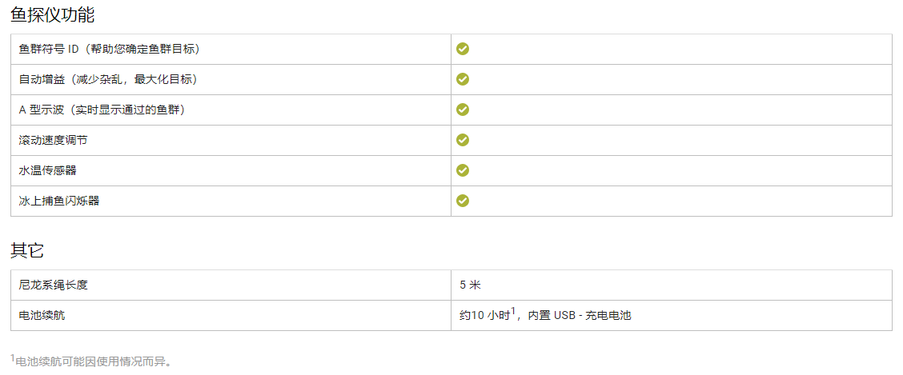This screenshot has width=903, height=375.
Task: Click checkmark icon for 鱼群符号 ID row
Action: pyautogui.click(x=463, y=49)
